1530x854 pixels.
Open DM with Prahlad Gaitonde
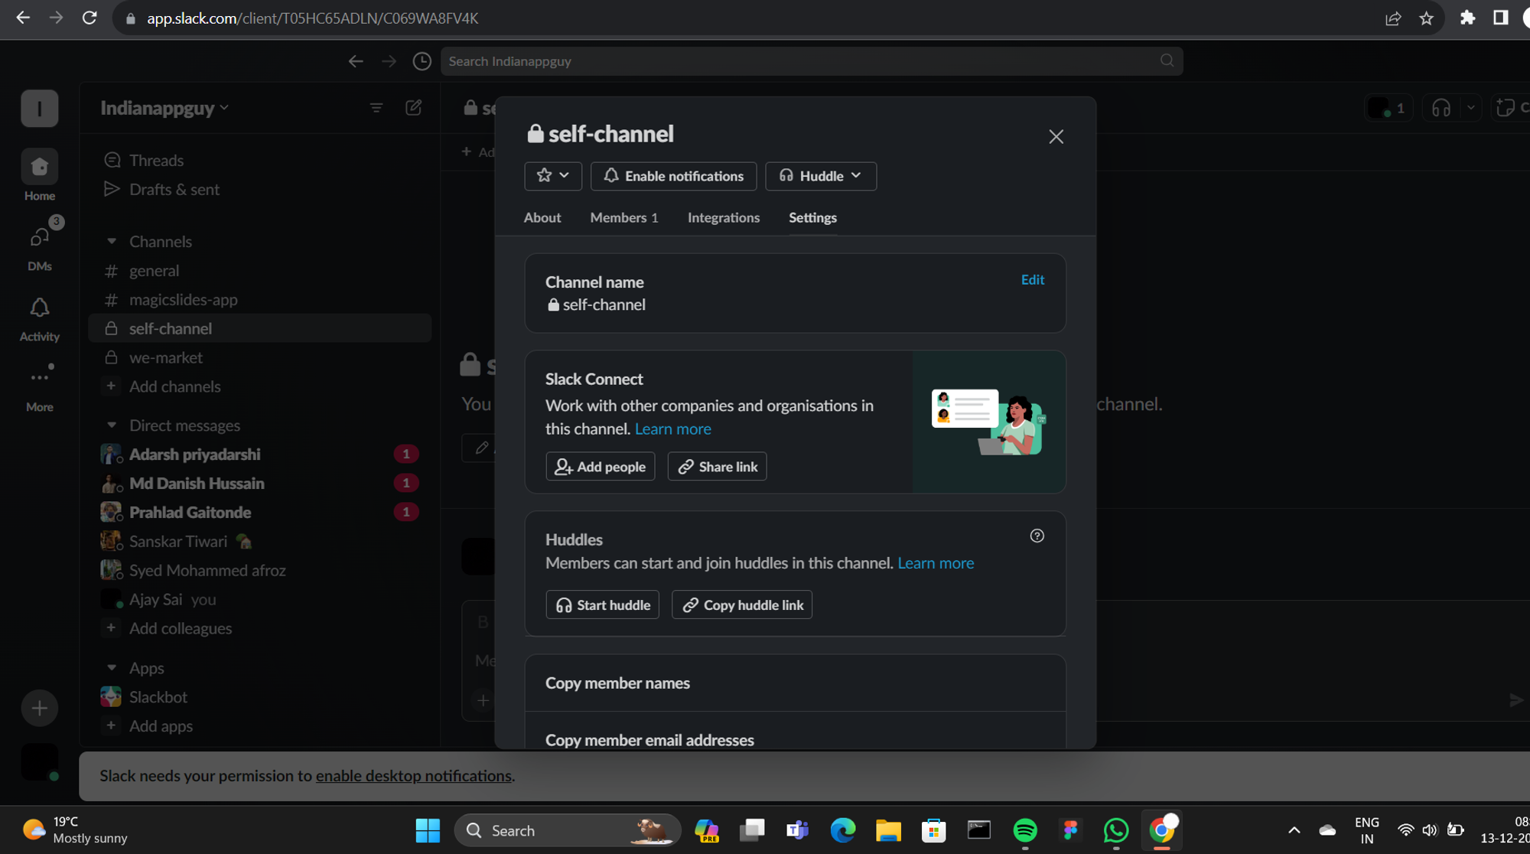(259, 512)
